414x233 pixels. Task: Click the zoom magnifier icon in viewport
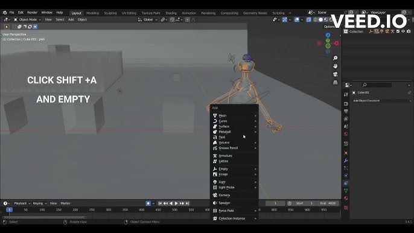[x=336, y=58]
